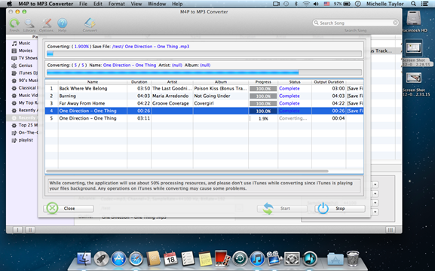Click the Spotlight search icon in the menu bar
The height and width of the screenshot is (271, 435).
(413, 4)
